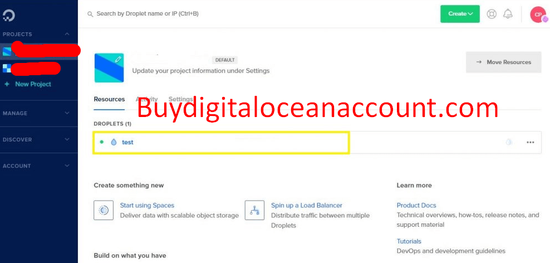
Task: Switch to the Resources tab
Action: (109, 99)
